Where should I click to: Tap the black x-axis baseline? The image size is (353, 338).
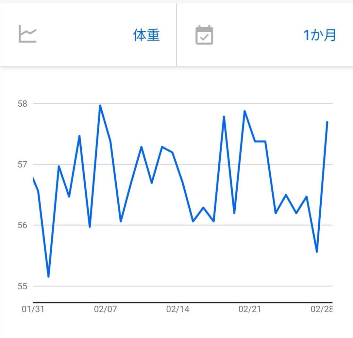pyautogui.click(x=183, y=303)
